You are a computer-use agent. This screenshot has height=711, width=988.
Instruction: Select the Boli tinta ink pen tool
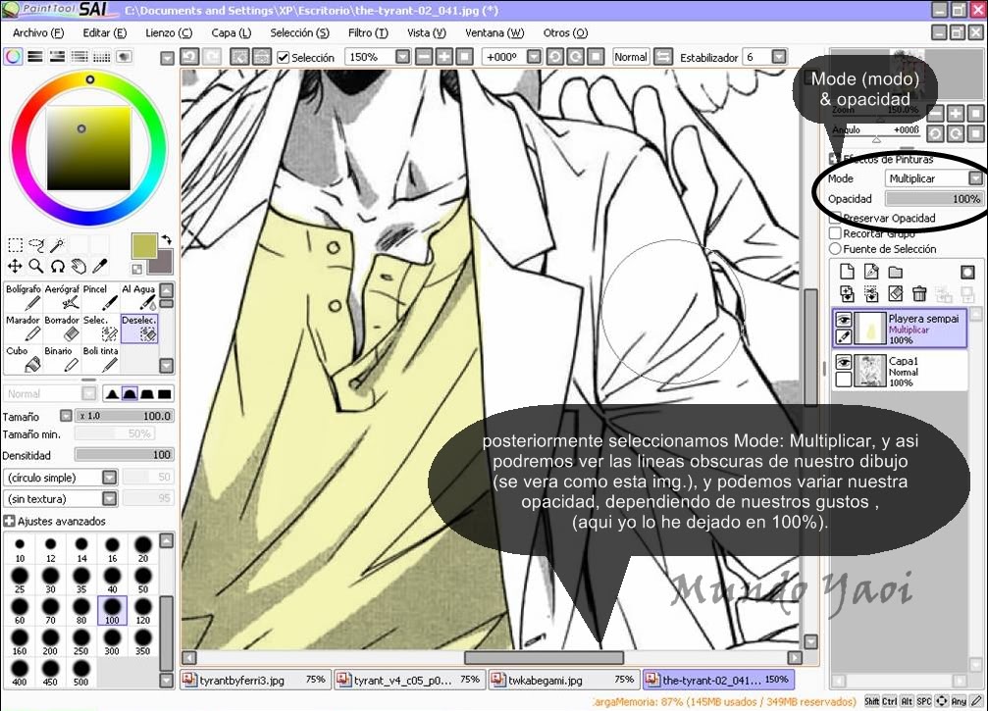click(100, 359)
